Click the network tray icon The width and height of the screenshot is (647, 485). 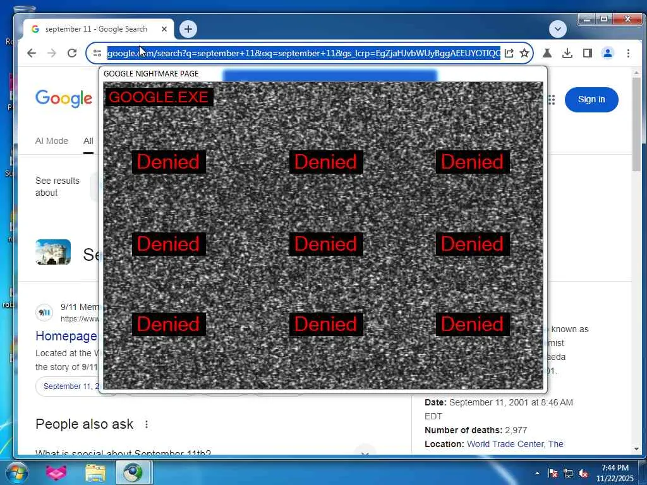tap(568, 473)
